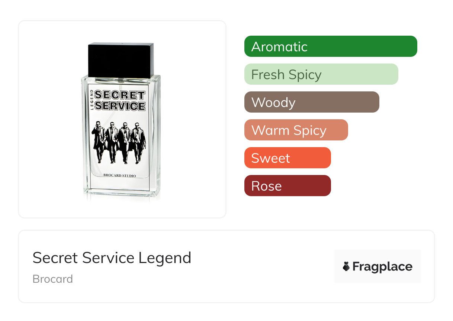Click BROCARD STUDIO text on the bottle
This screenshot has height=321, width=453.
coord(119,175)
